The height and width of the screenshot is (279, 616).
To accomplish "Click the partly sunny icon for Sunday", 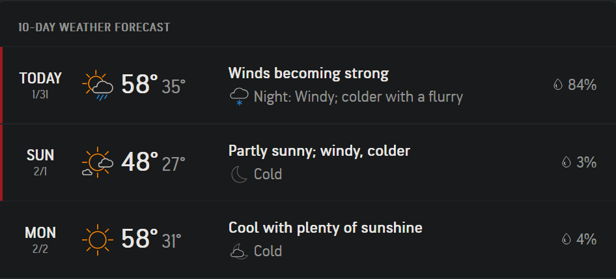I will 98,162.
